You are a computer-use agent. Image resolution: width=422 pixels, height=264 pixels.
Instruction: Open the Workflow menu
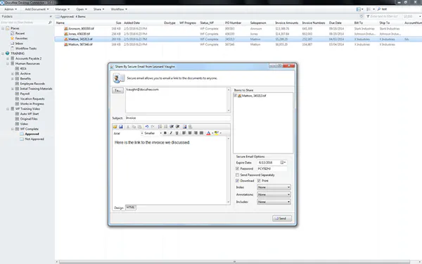point(119,9)
